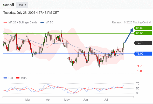Viewport: 153px width, 104px height.
Task: Click the 71.70 support level label
Action: (x=140, y=66)
